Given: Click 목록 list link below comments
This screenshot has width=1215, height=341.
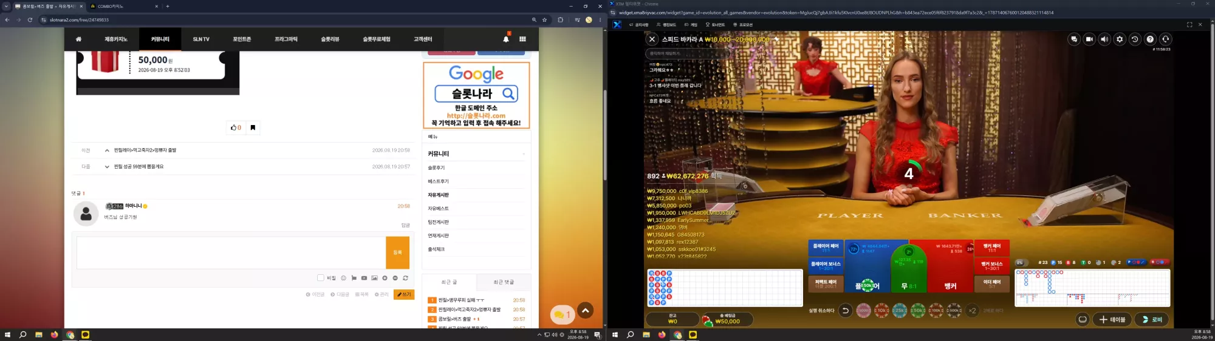Looking at the screenshot, I should click(362, 294).
